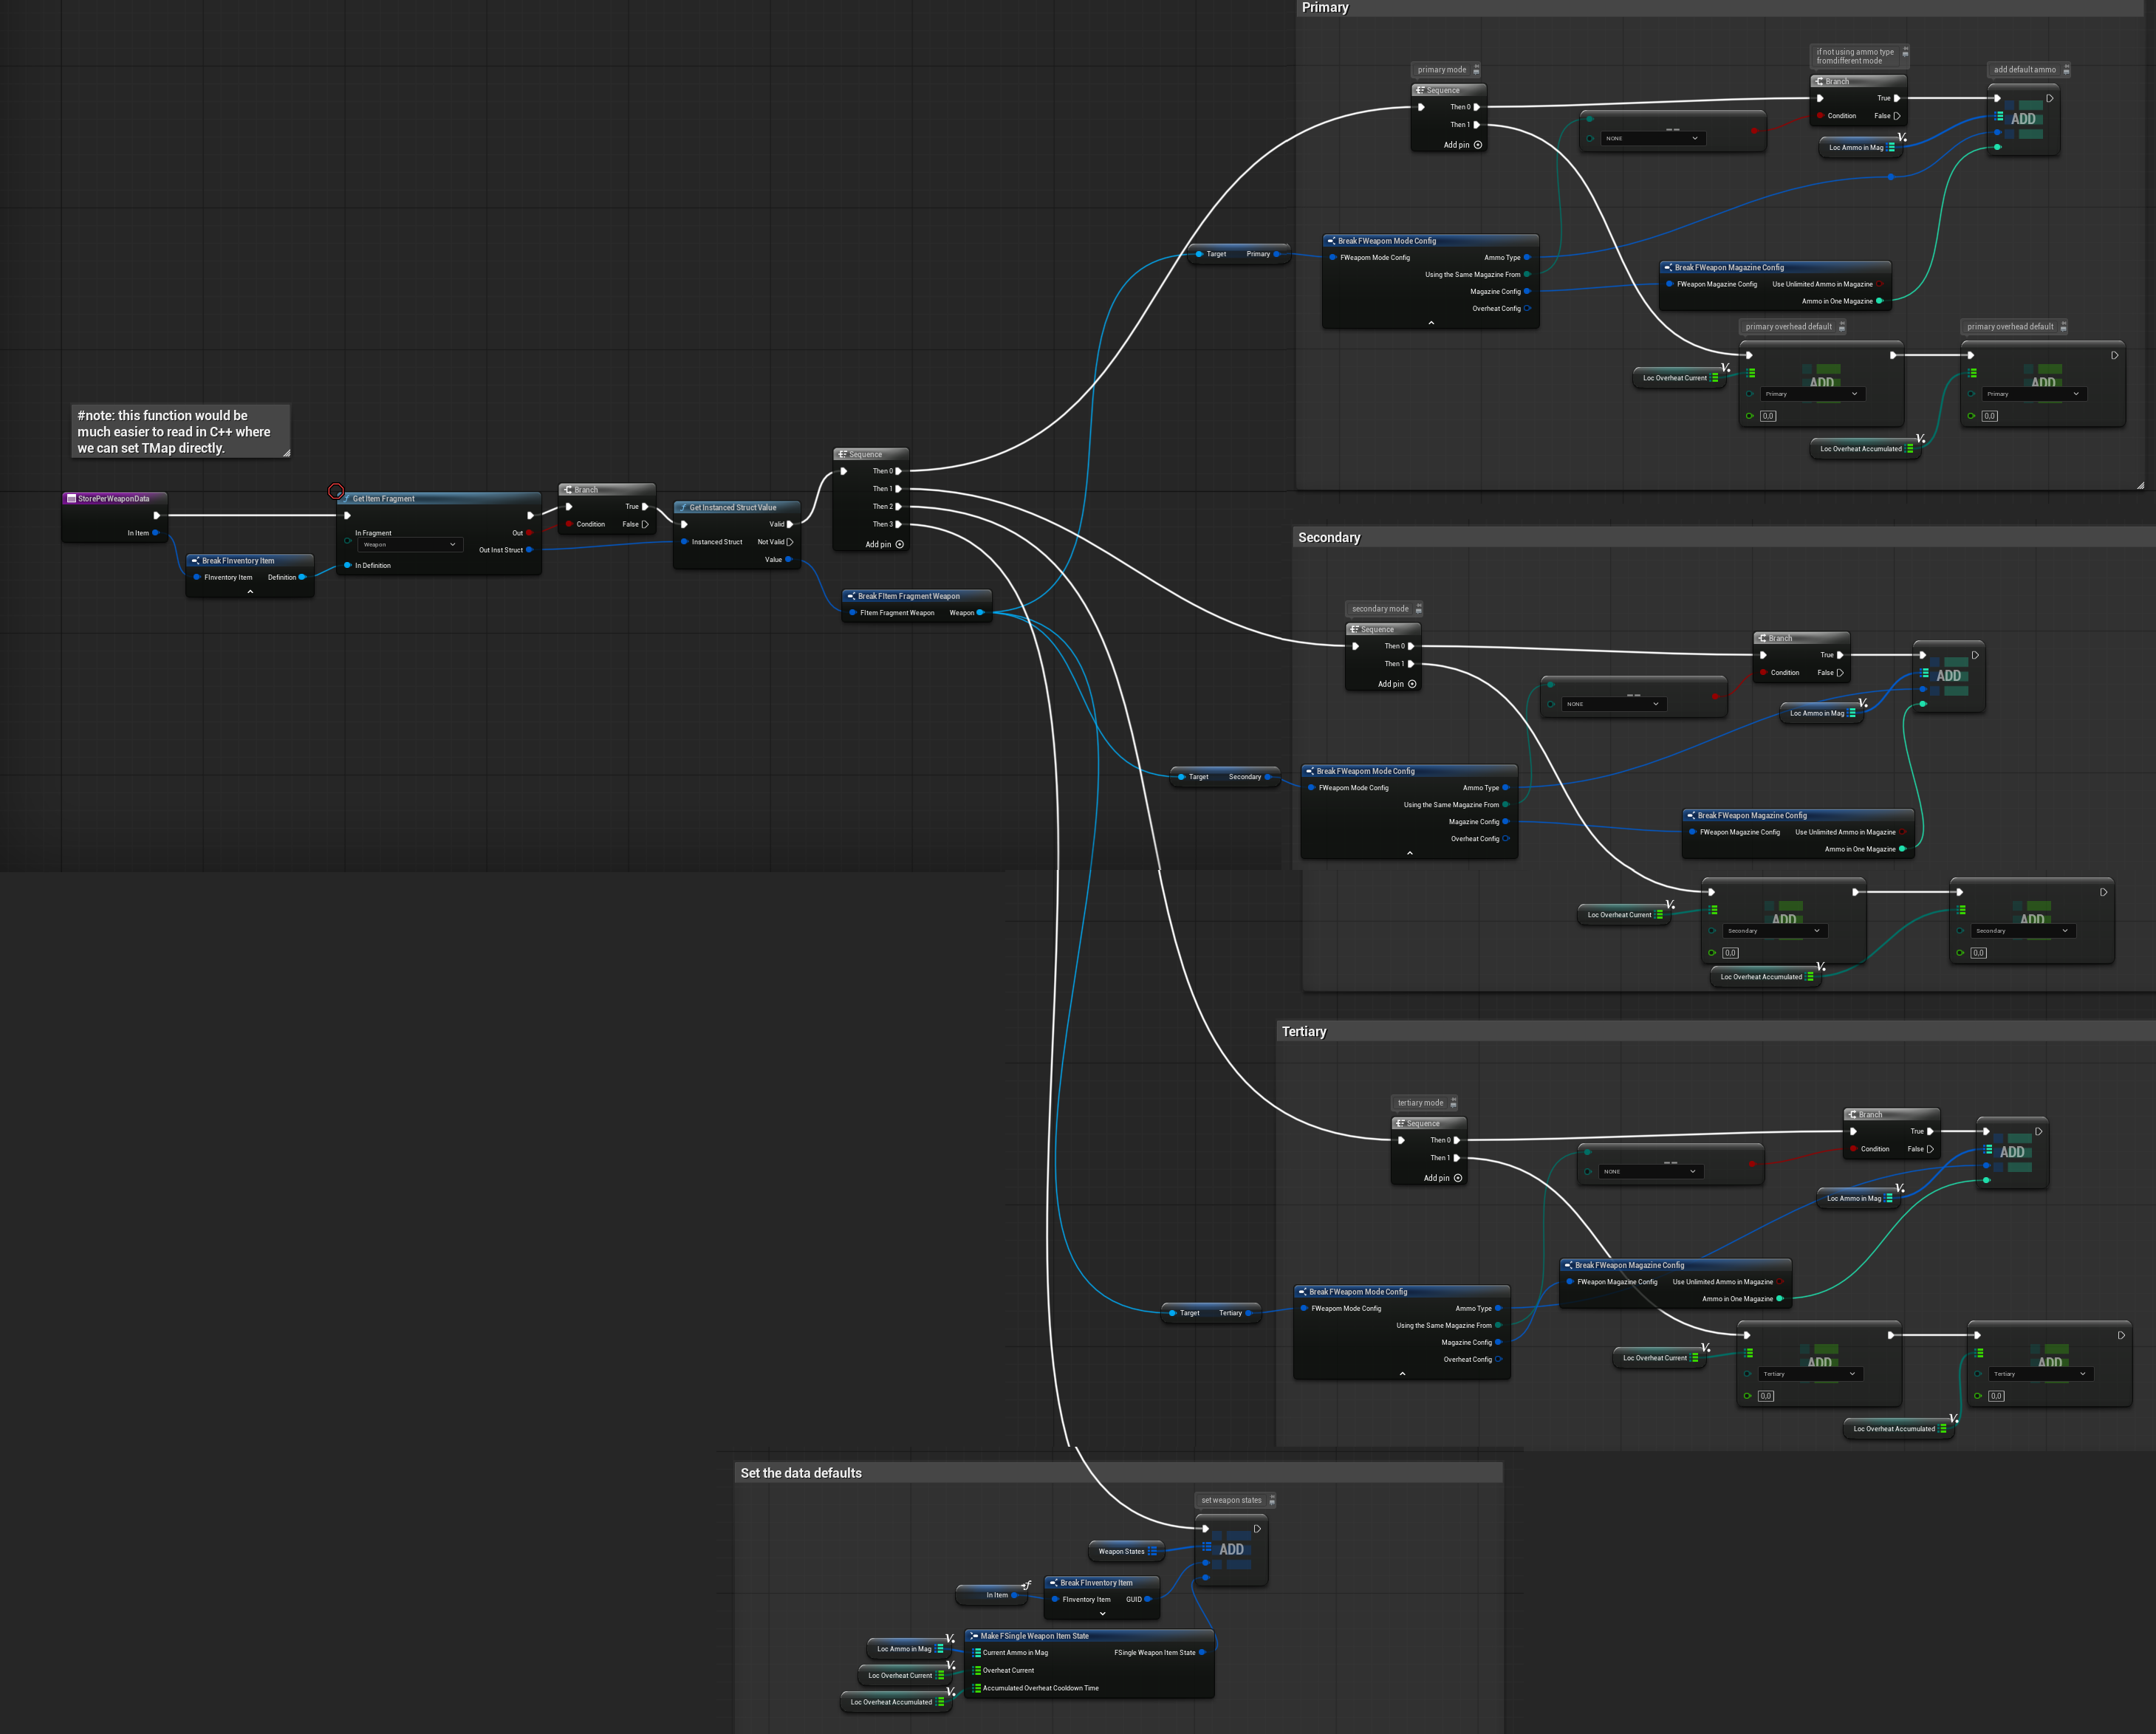
Task: Expand Break FInventory Item node in data defaults section
Action: [x=1102, y=1613]
